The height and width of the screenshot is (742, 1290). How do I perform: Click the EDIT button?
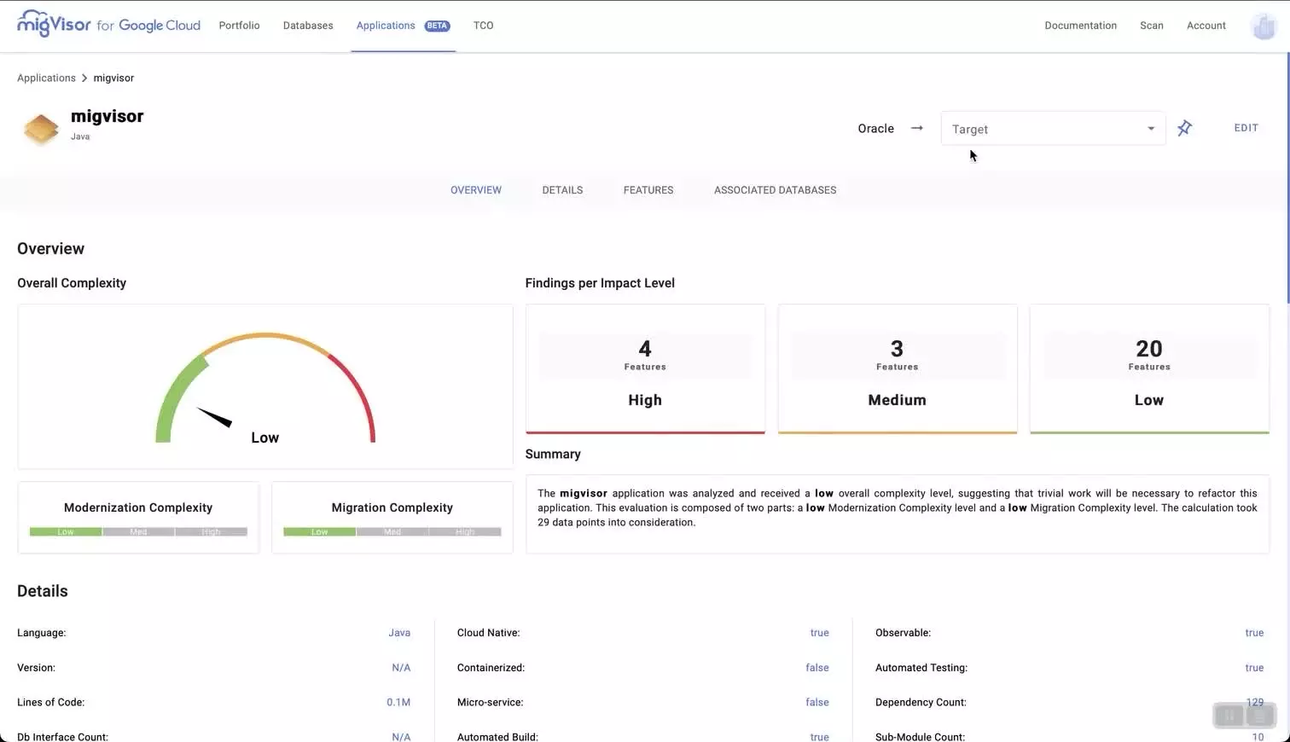point(1246,128)
